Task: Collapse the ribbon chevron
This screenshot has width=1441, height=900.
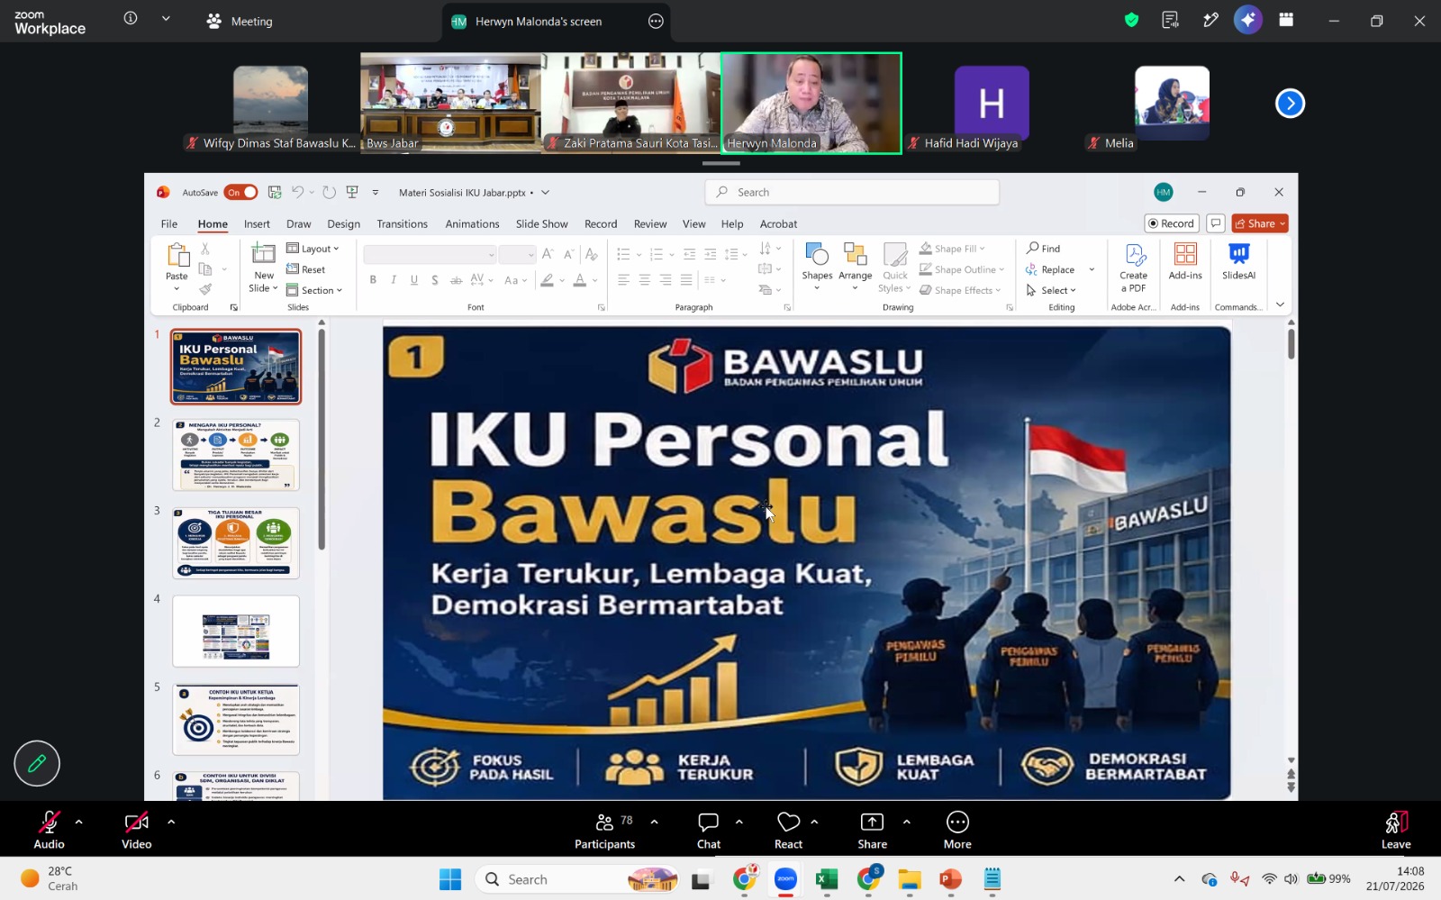Action: (1280, 305)
